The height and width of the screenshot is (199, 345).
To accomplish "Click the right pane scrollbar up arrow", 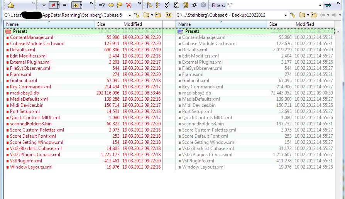I will pyautogui.click(x=338, y=32).
